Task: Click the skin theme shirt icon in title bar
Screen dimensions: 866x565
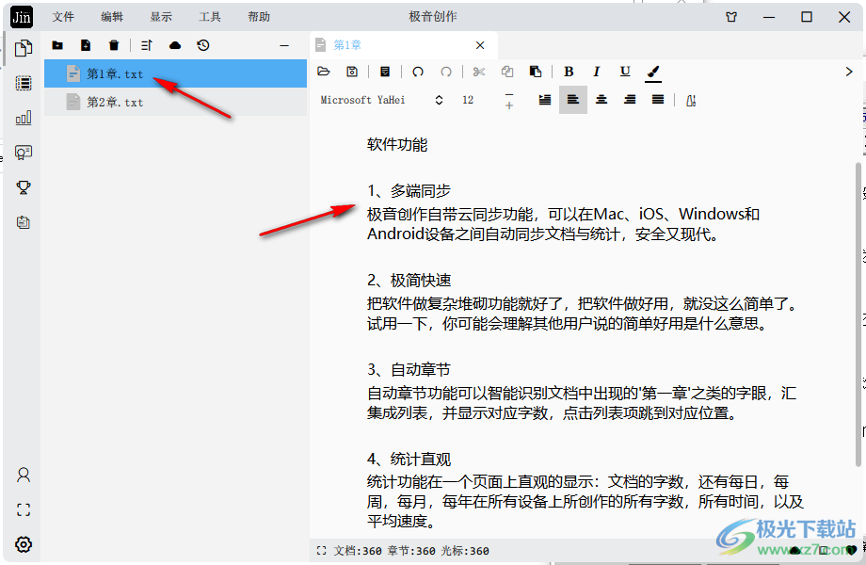Action: [731, 17]
